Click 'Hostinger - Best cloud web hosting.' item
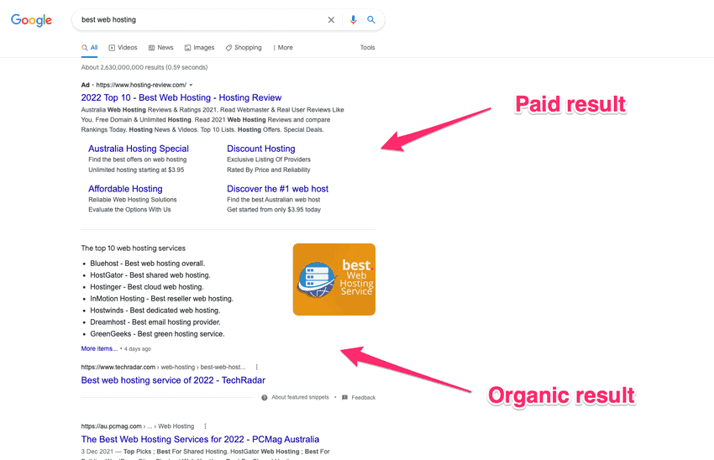714x460 pixels. point(147,287)
